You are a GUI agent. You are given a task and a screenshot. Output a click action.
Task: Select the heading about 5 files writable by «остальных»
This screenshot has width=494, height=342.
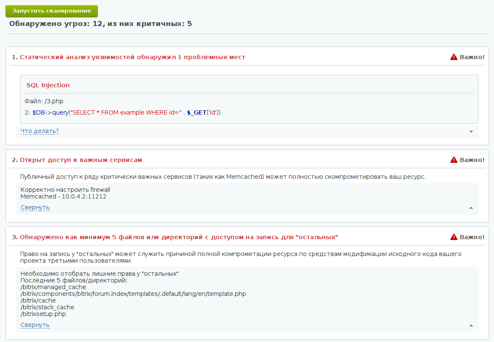pyautogui.click(x=179, y=237)
